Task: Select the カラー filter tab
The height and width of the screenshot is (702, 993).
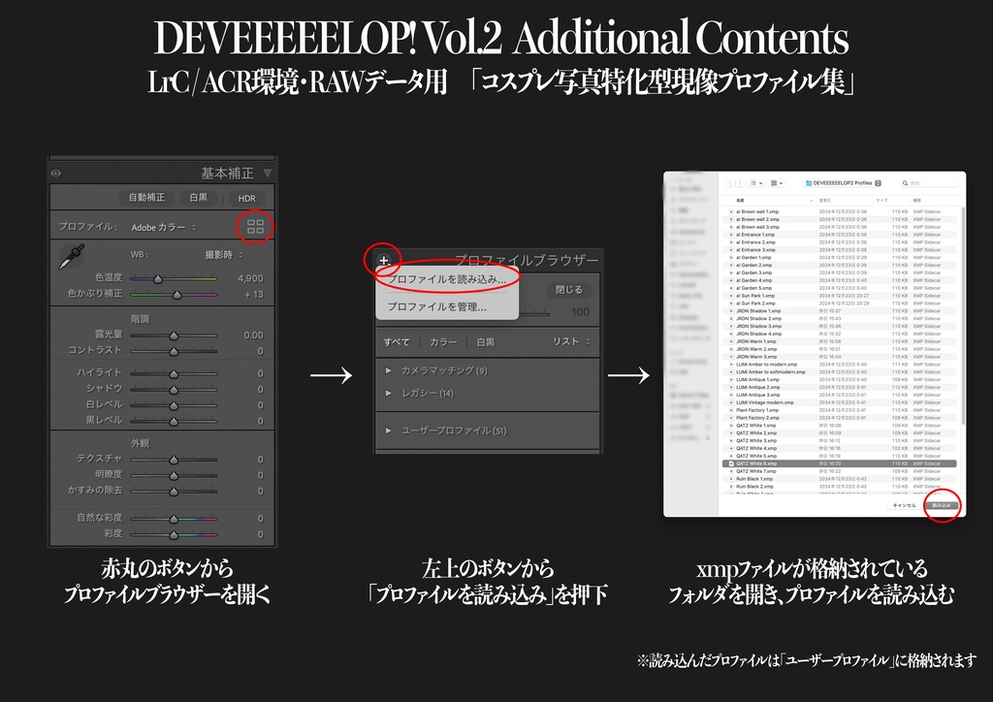Action: [x=443, y=341]
